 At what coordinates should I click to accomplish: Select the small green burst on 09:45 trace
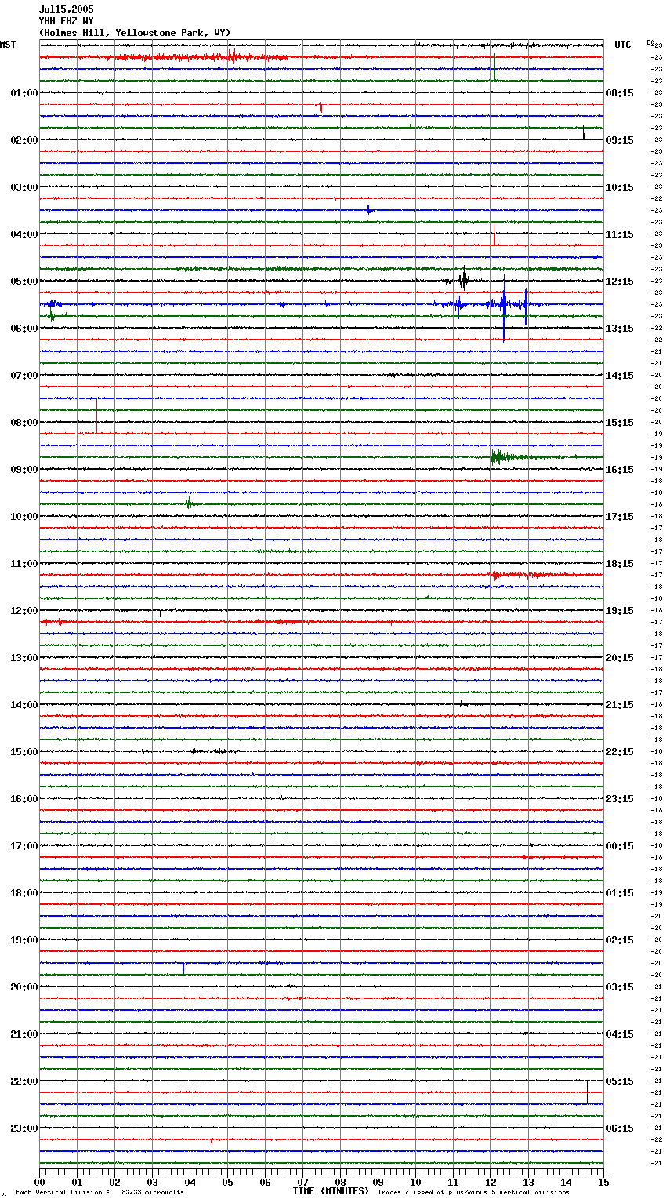click(x=190, y=503)
